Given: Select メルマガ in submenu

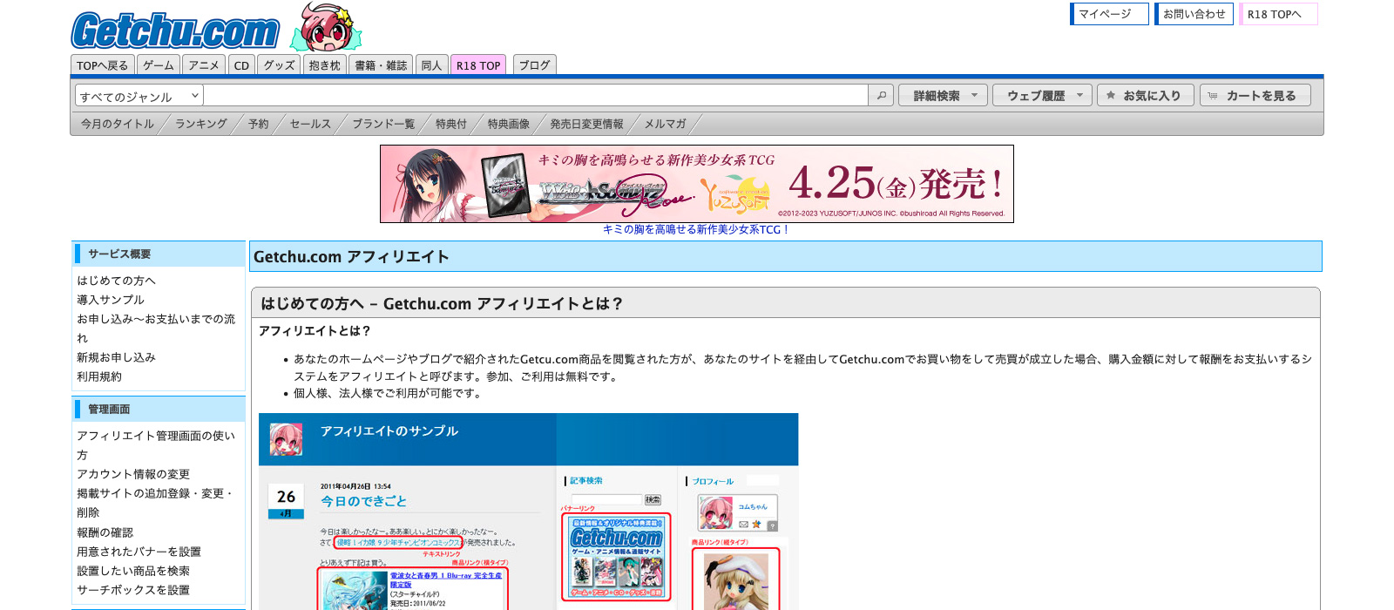Looking at the screenshot, I should pyautogui.click(x=666, y=124).
